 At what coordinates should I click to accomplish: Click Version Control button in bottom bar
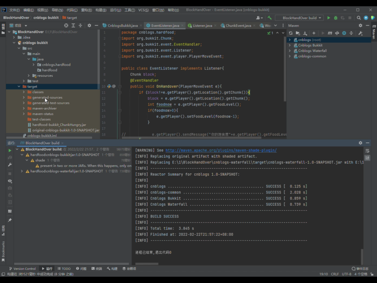pos(22,269)
